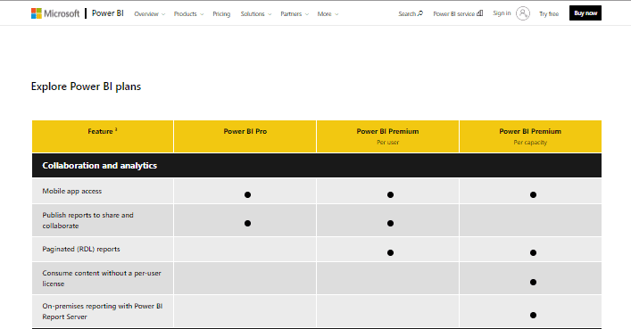Viewport: 631px width, 329px height.
Task: Open the Solutions dropdown
Action: point(256,14)
